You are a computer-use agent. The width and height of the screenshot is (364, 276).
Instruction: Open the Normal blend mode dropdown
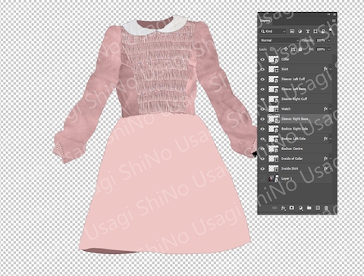[280, 40]
